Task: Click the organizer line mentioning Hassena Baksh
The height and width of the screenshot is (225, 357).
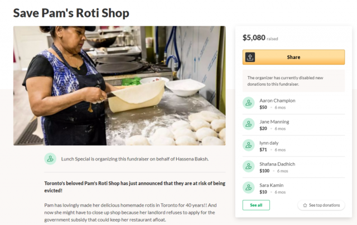Action: (135, 159)
